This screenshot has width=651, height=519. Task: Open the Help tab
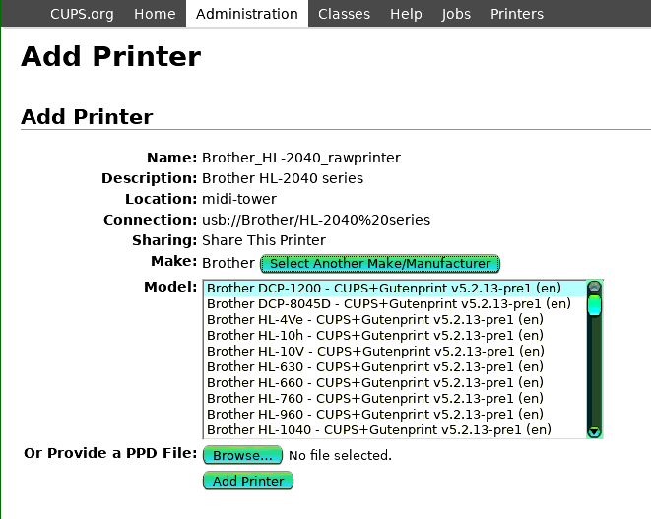tap(406, 14)
